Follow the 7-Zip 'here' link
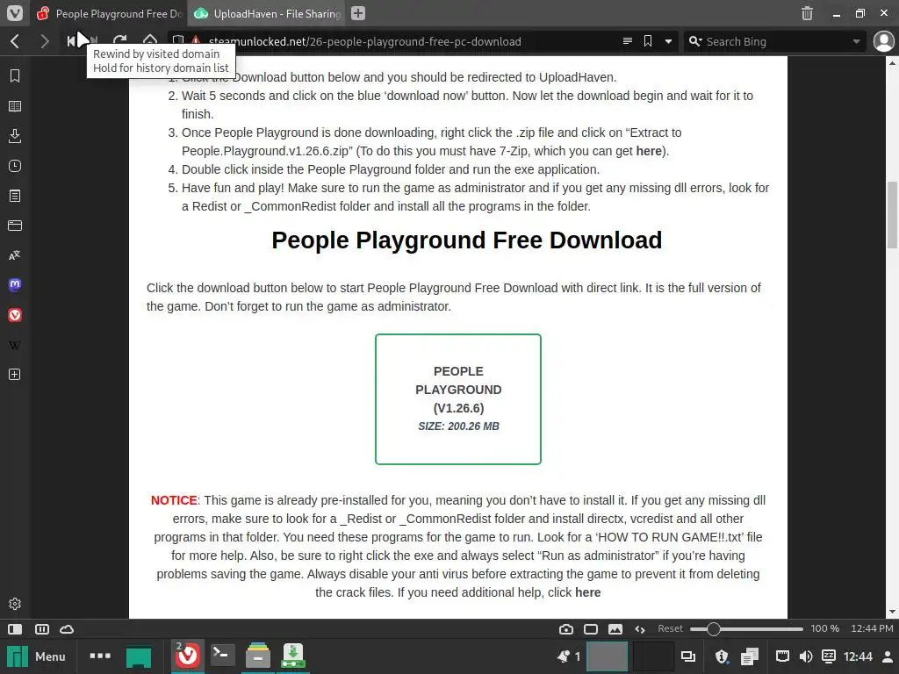The width and height of the screenshot is (899, 674). coord(649,151)
